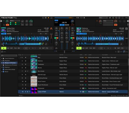Toggle SYNC on Deck B
129x113 pixels.
[79, 34]
